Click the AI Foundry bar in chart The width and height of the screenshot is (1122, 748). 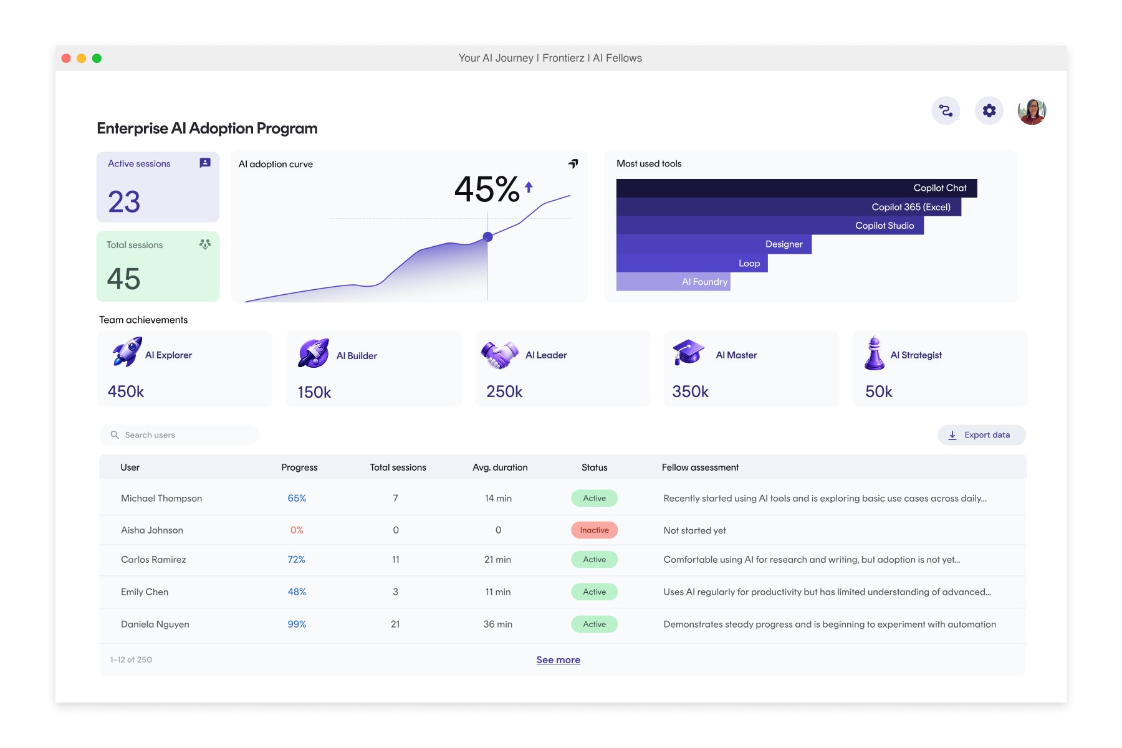pos(673,282)
